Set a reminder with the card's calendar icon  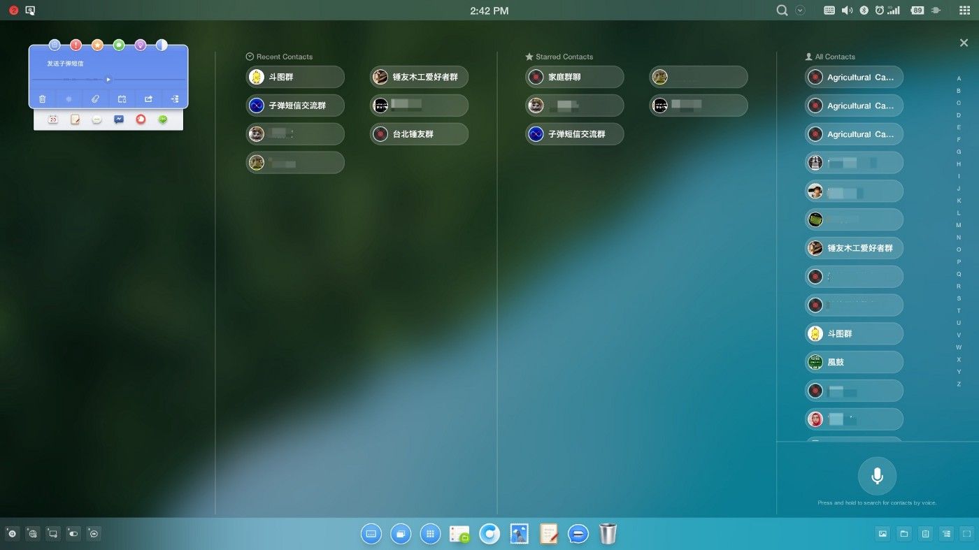[122, 99]
